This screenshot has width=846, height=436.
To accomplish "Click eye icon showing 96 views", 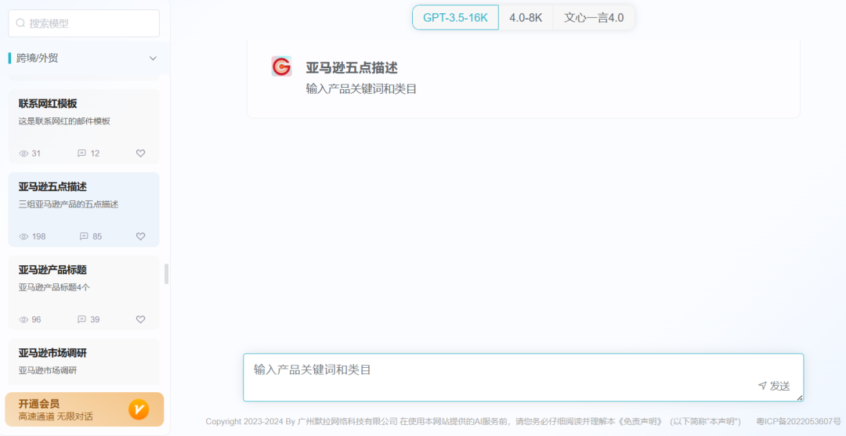I will [23, 319].
